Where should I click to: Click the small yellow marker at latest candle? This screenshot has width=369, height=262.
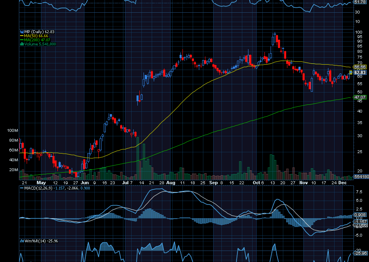click(x=351, y=72)
